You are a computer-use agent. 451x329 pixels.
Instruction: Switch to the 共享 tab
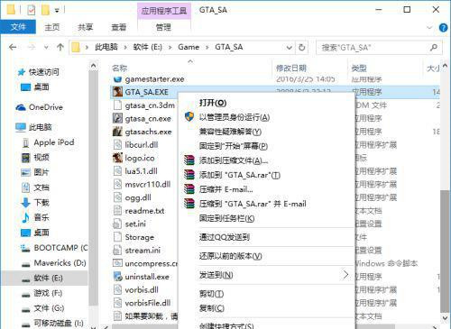[x=86, y=27]
